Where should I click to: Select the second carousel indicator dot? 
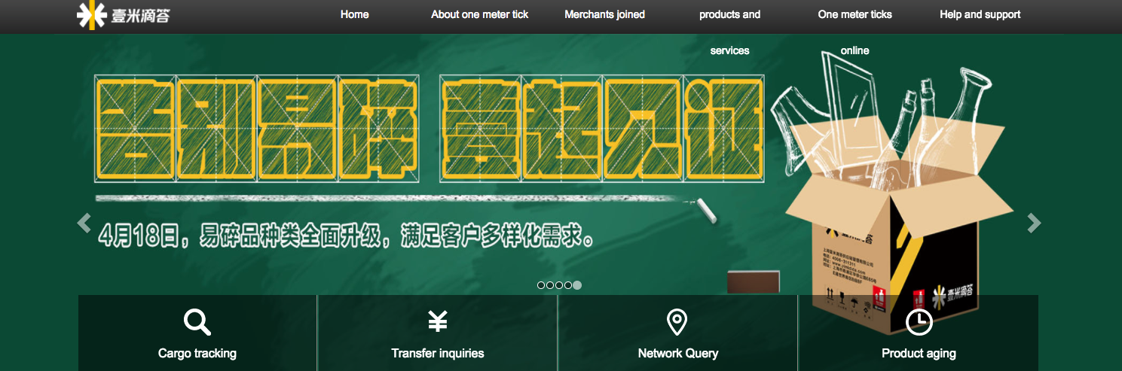click(550, 285)
